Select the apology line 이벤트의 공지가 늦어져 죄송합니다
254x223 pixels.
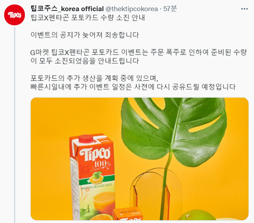(85, 35)
